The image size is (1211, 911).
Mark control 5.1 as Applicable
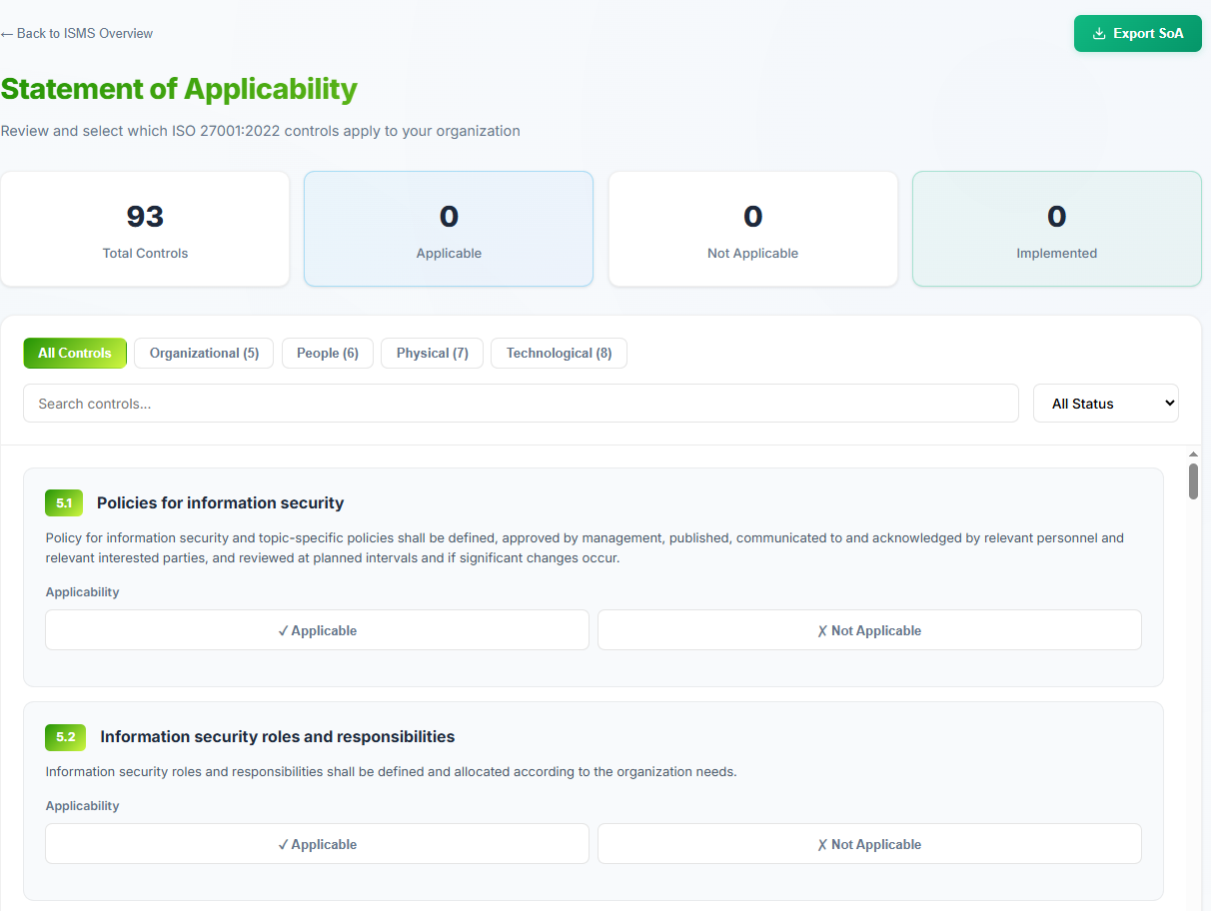point(317,629)
